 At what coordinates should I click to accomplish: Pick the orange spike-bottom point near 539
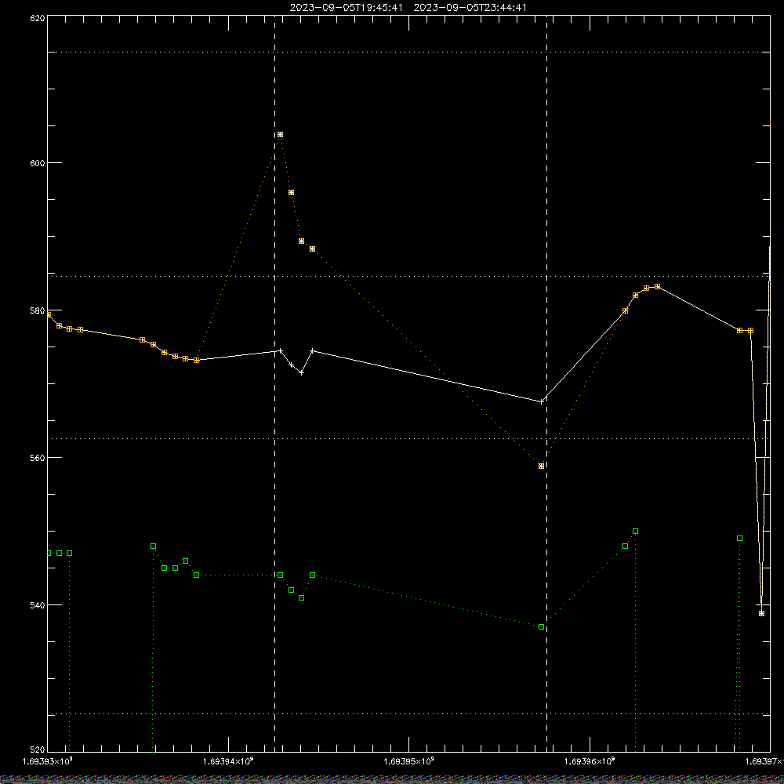[761, 614]
